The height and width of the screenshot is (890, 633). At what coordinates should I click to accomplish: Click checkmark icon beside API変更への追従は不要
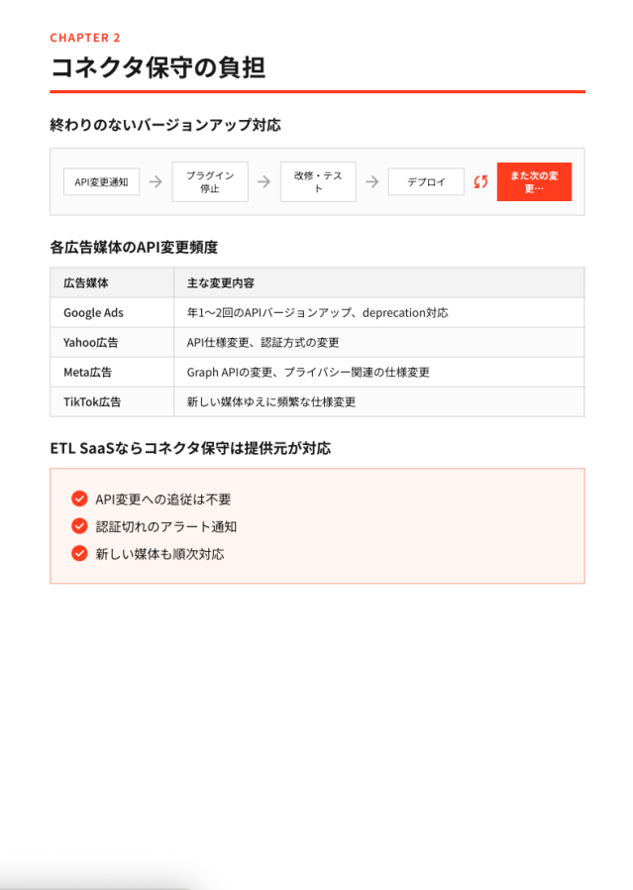point(79,499)
